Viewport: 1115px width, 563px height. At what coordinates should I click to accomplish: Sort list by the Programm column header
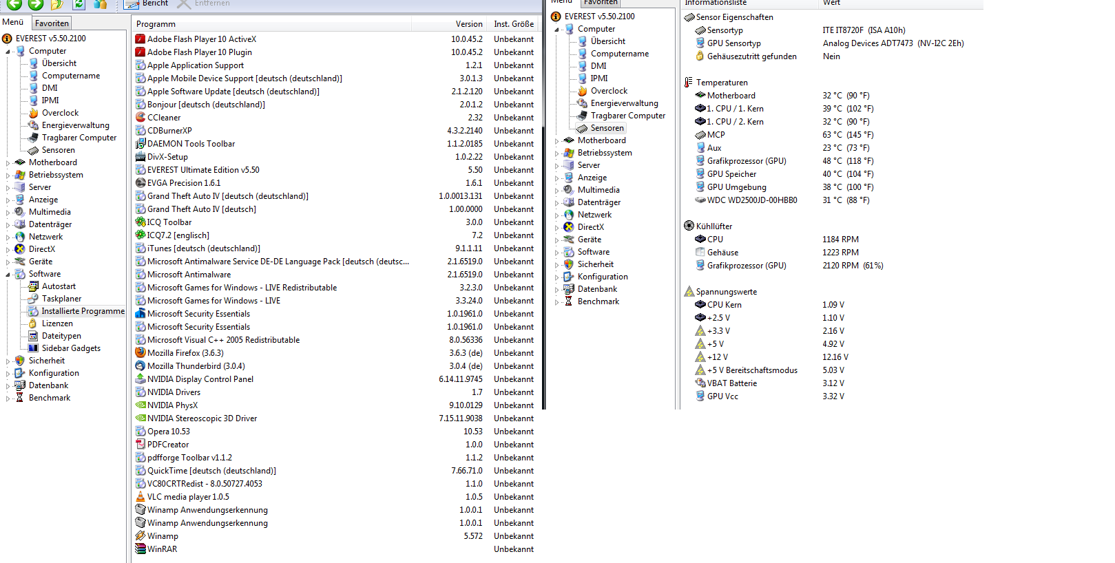click(x=271, y=24)
